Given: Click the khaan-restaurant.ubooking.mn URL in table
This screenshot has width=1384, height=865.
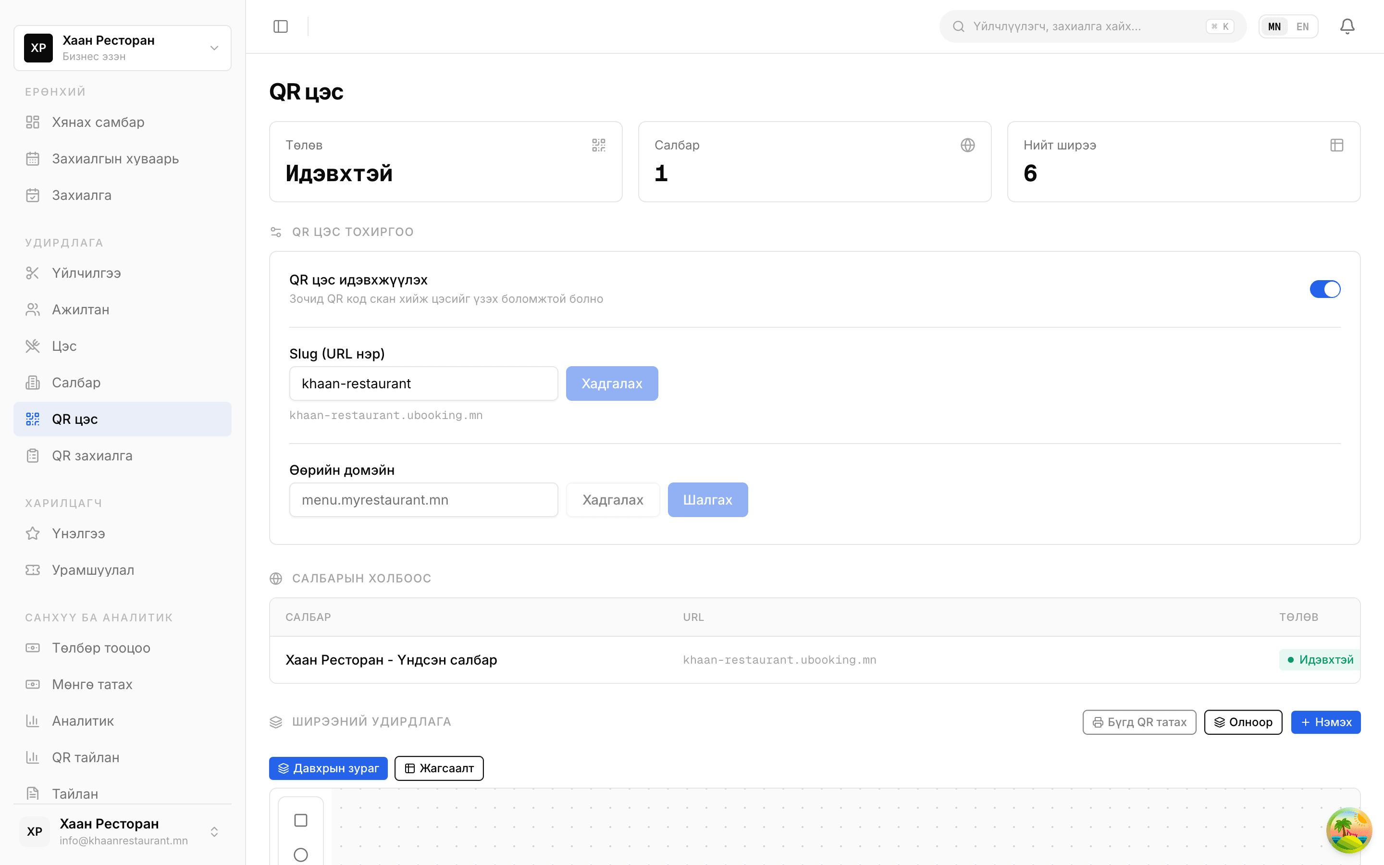Looking at the screenshot, I should pos(779,660).
